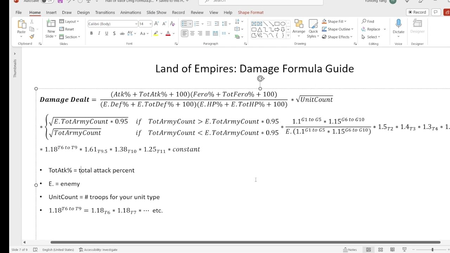Open the Arrange menu

[x=299, y=29]
